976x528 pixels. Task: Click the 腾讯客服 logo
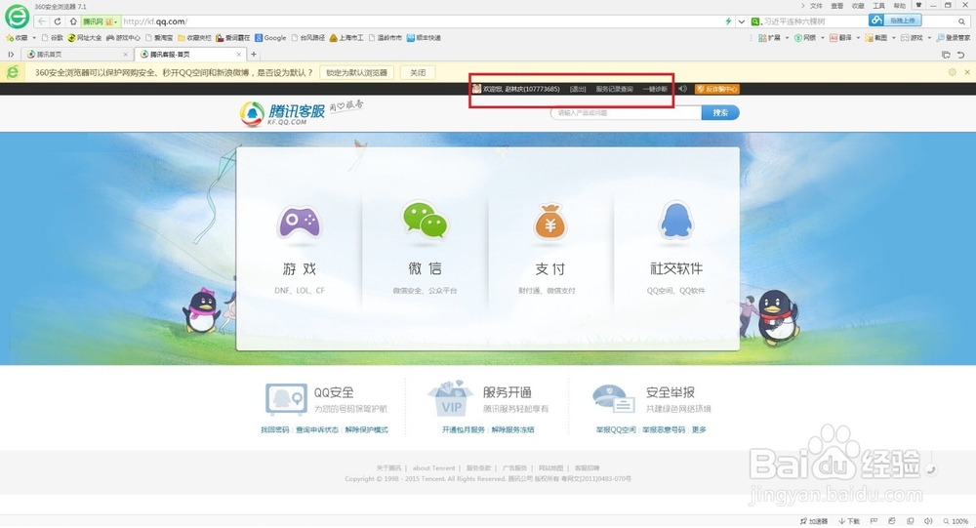tap(283, 113)
